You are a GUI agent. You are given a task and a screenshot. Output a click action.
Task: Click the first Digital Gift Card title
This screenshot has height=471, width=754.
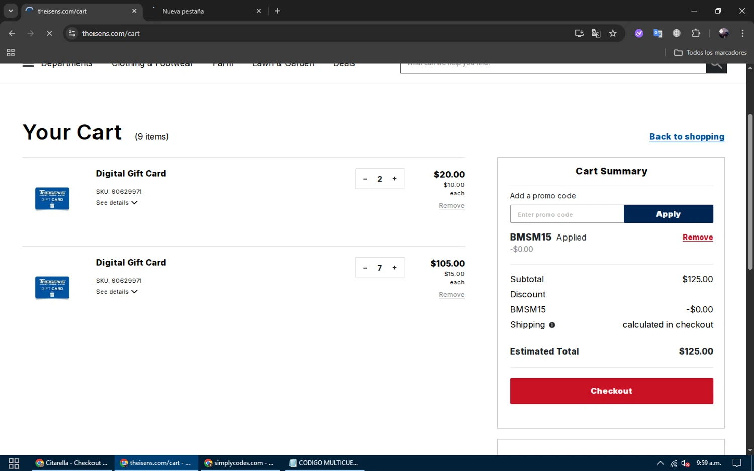point(131,174)
